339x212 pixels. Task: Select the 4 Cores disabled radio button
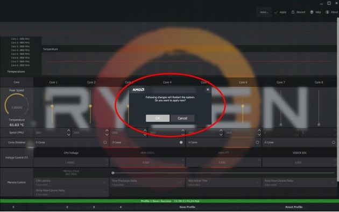pos(257,142)
